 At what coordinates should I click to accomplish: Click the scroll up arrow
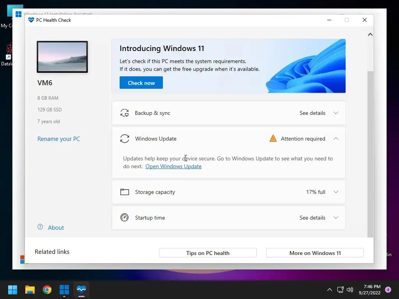tap(370, 34)
